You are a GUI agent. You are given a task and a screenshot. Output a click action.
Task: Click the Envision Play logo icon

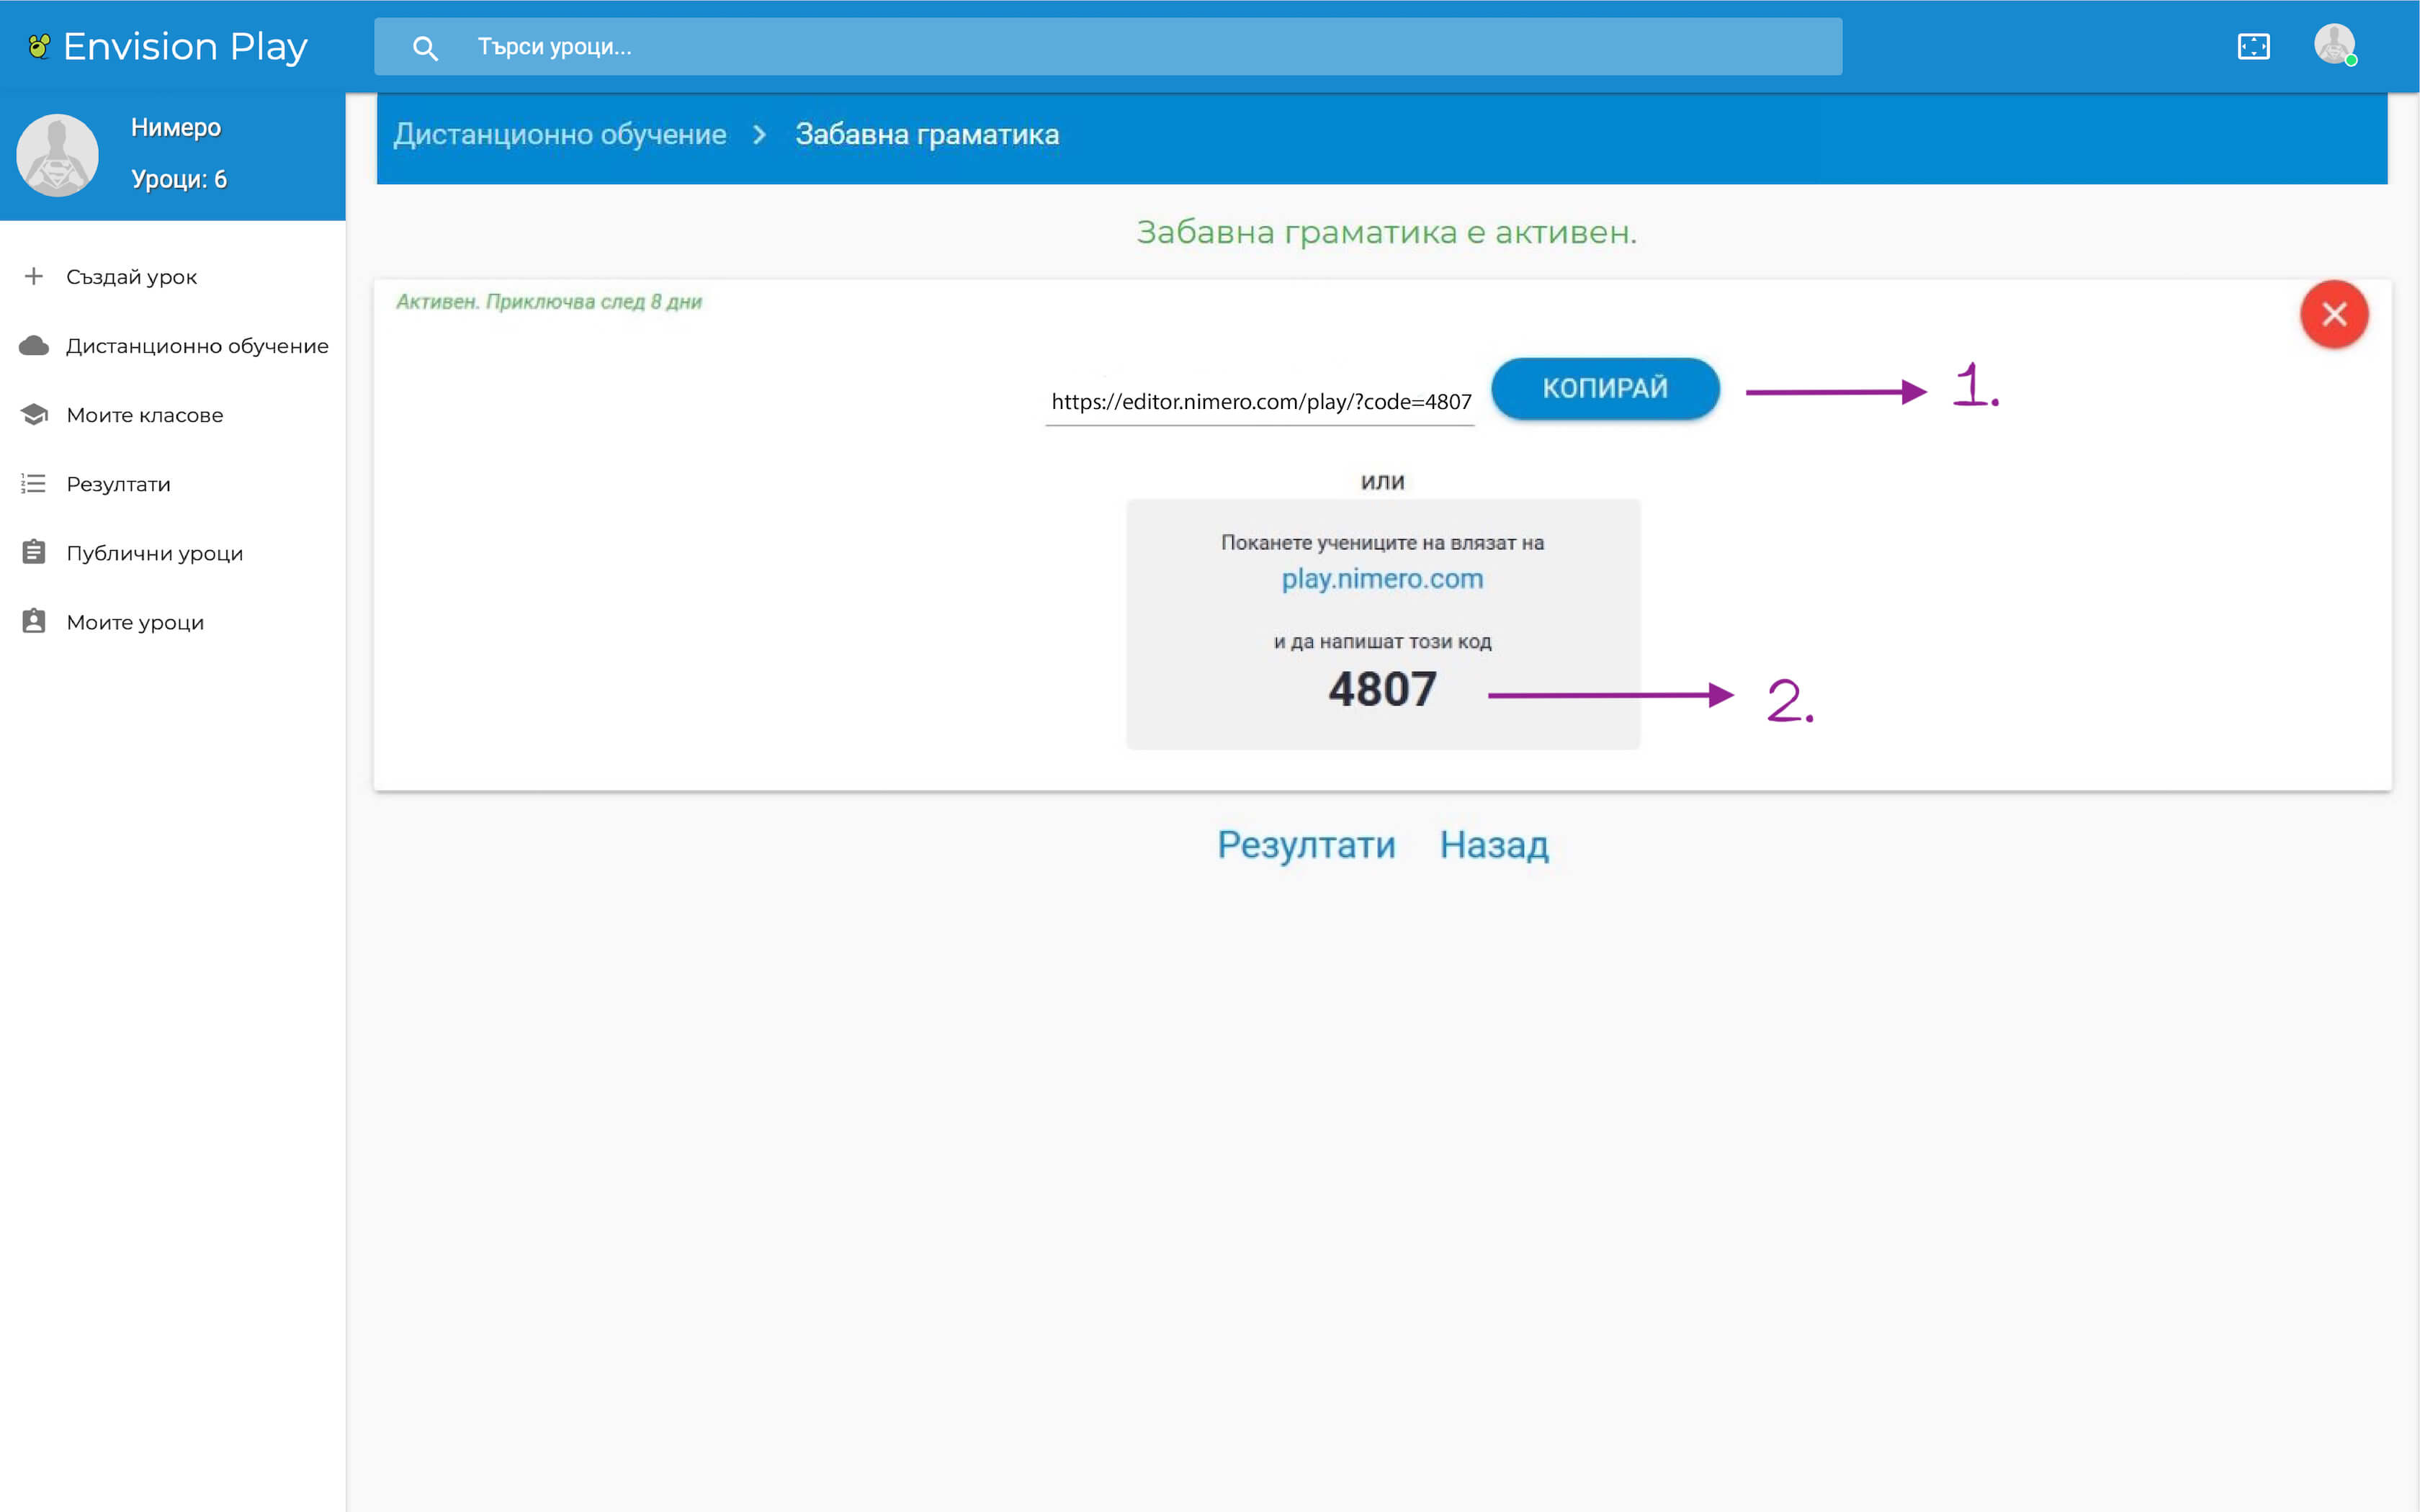[x=39, y=46]
